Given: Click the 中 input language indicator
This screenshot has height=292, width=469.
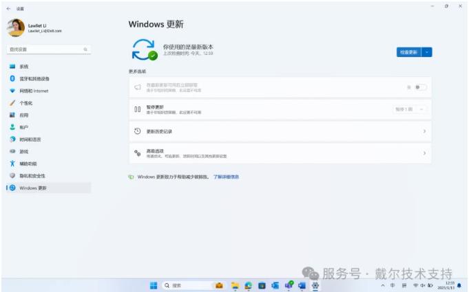Looking at the screenshot, I should (x=393, y=285).
